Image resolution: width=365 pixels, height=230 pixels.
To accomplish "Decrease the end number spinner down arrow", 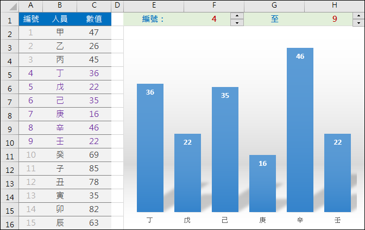I will 358,23.
